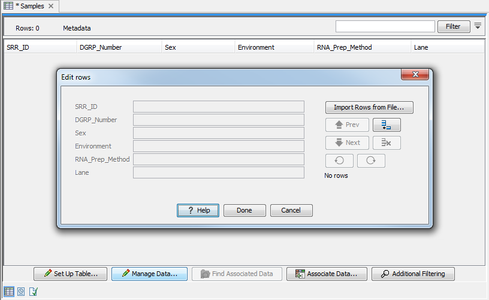Screen dimensions: 489x300
Task: Switch to table view icon at bottom left
Action: coord(8,292)
